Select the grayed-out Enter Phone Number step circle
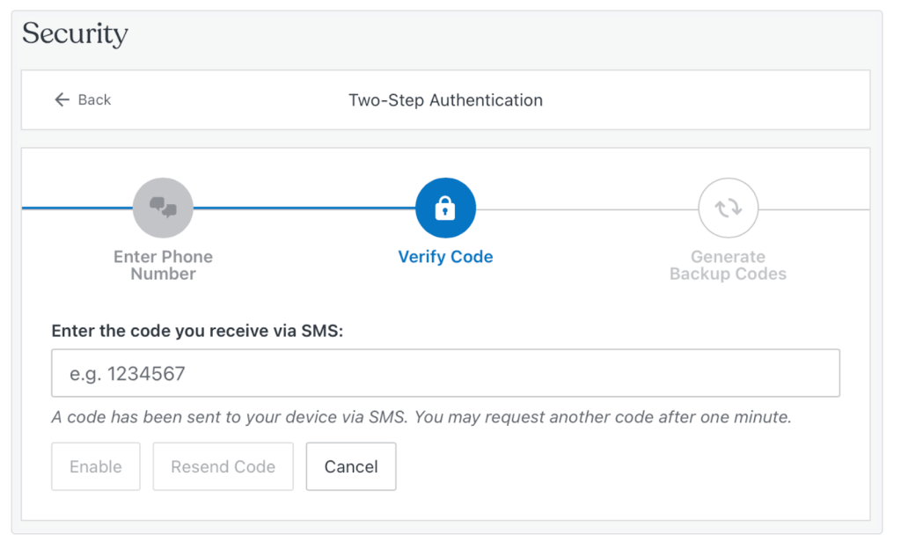 [163, 208]
